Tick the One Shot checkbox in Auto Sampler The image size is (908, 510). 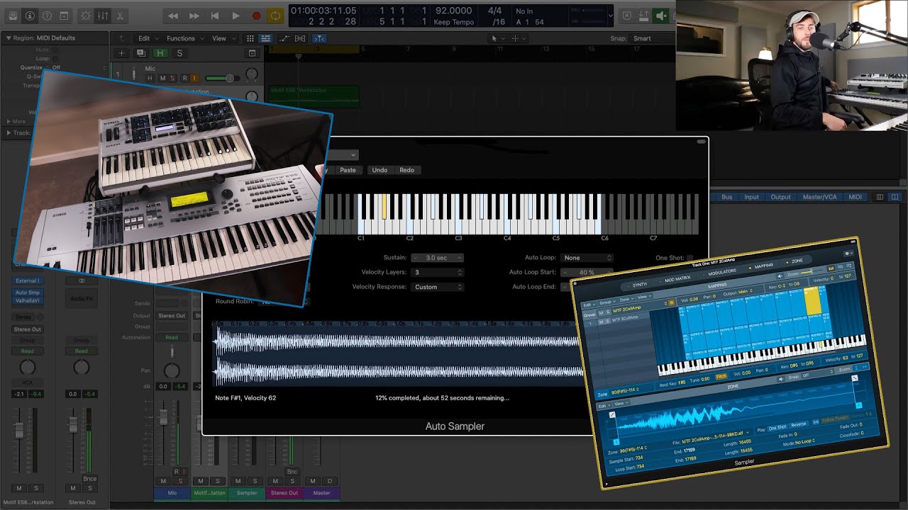[x=690, y=258]
